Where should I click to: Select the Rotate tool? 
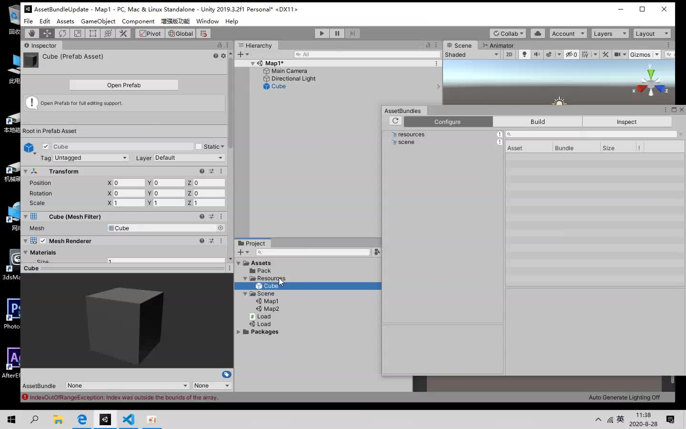(x=62, y=33)
